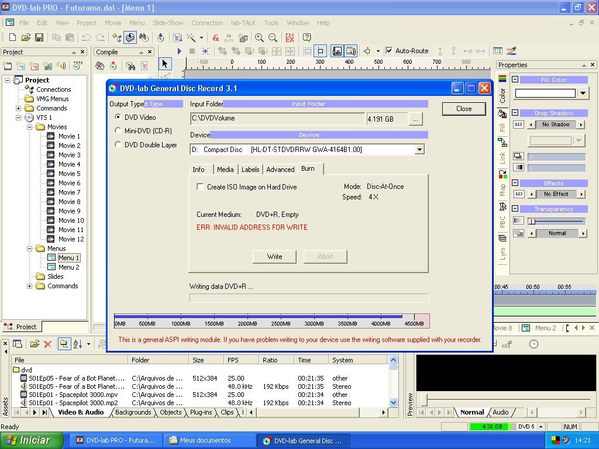Click the Transparency slider
The width and height of the screenshot is (599, 449).
557,221
